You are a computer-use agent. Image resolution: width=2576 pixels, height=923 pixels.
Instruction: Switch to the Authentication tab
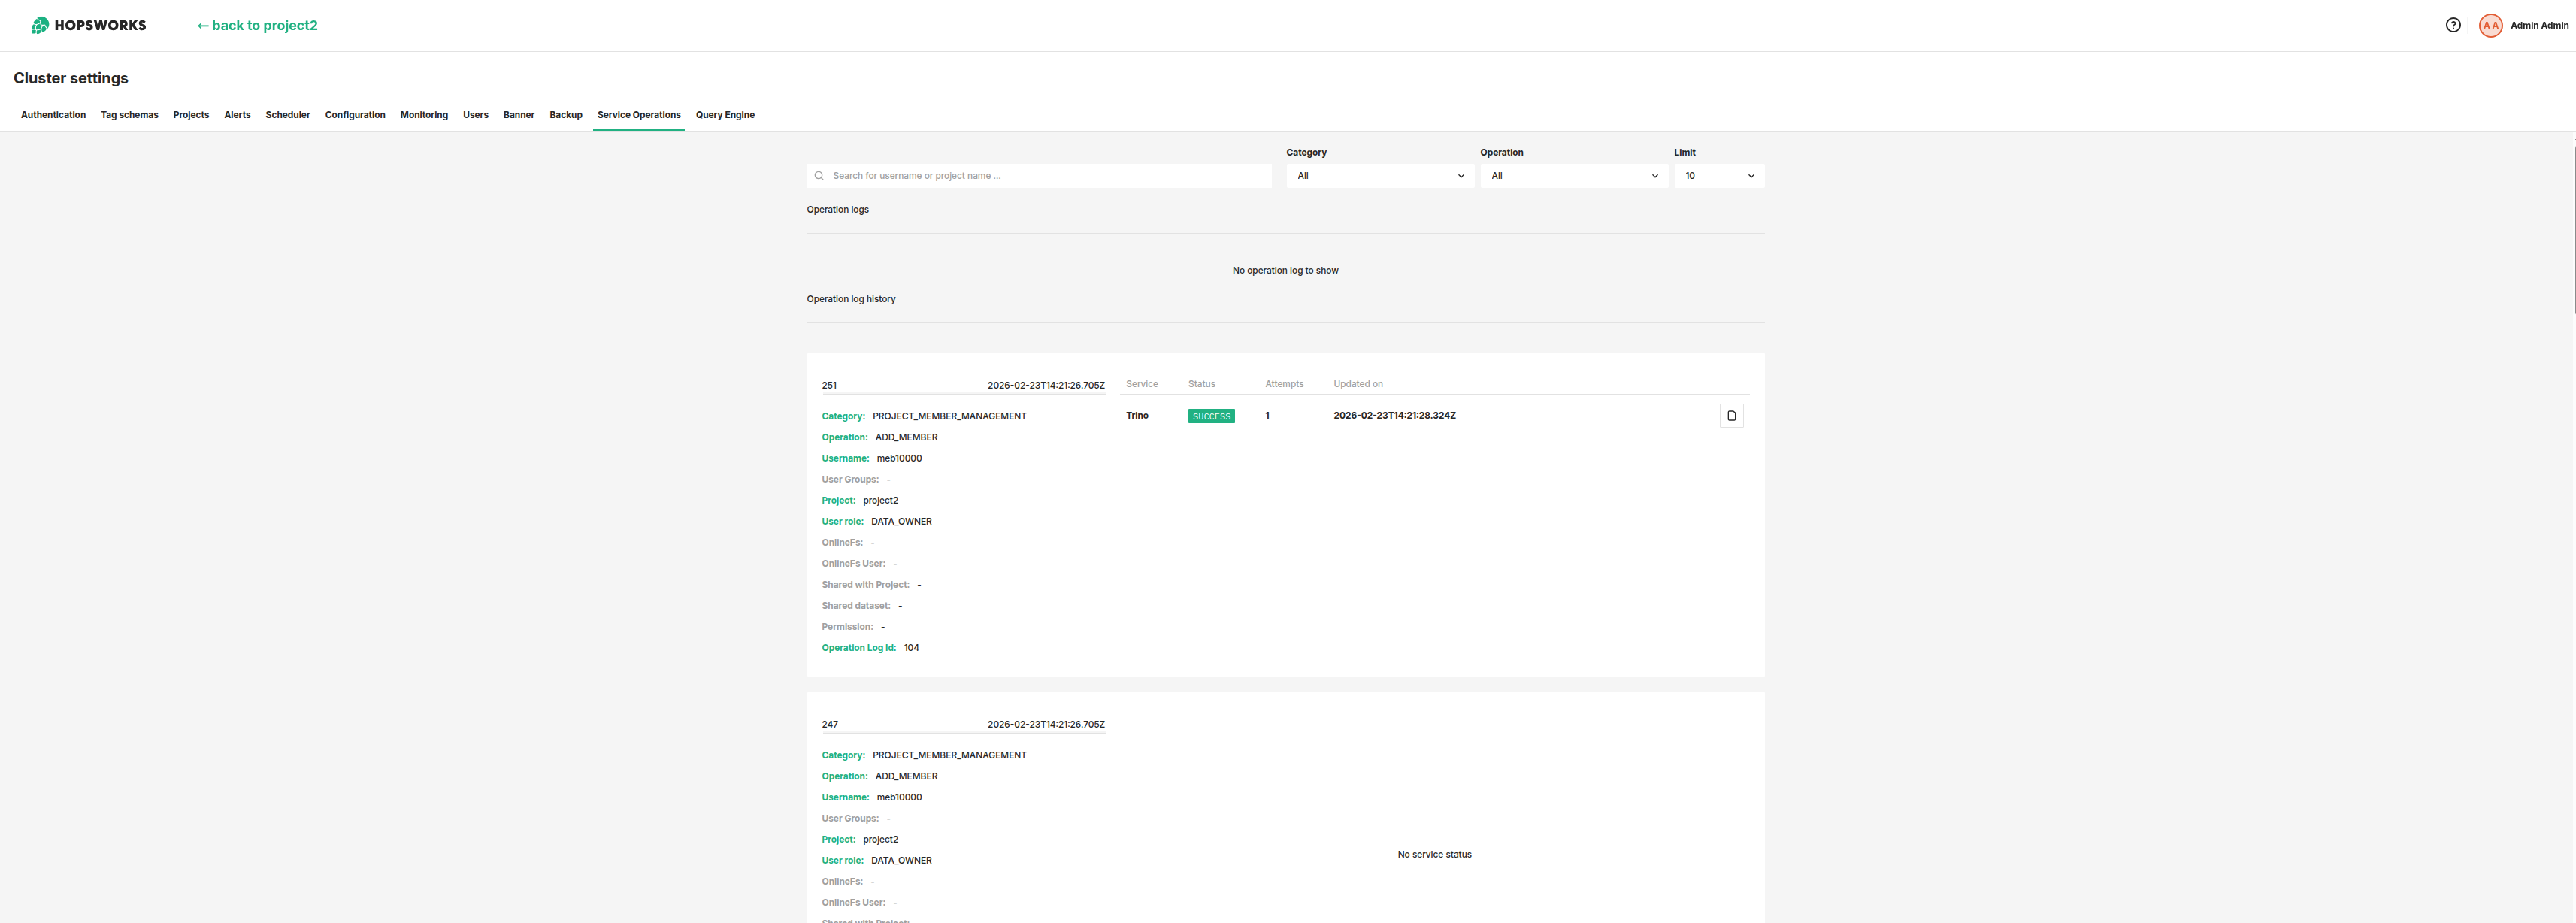pyautogui.click(x=53, y=115)
